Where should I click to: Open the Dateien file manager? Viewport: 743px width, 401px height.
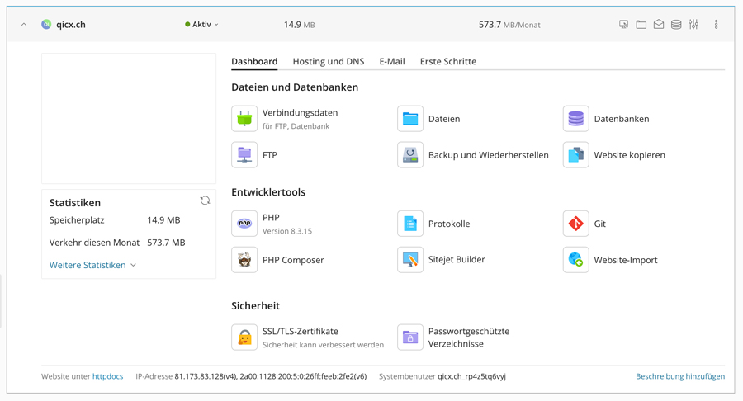pyautogui.click(x=443, y=119)
